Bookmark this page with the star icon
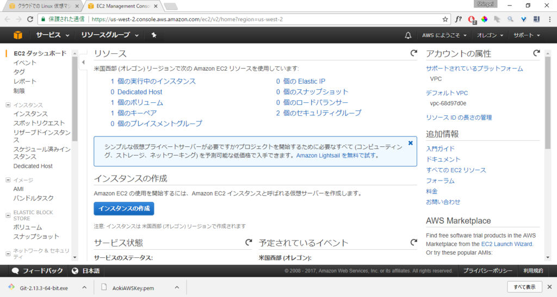This screenshot has height=297, width=557. pos(445,19)
